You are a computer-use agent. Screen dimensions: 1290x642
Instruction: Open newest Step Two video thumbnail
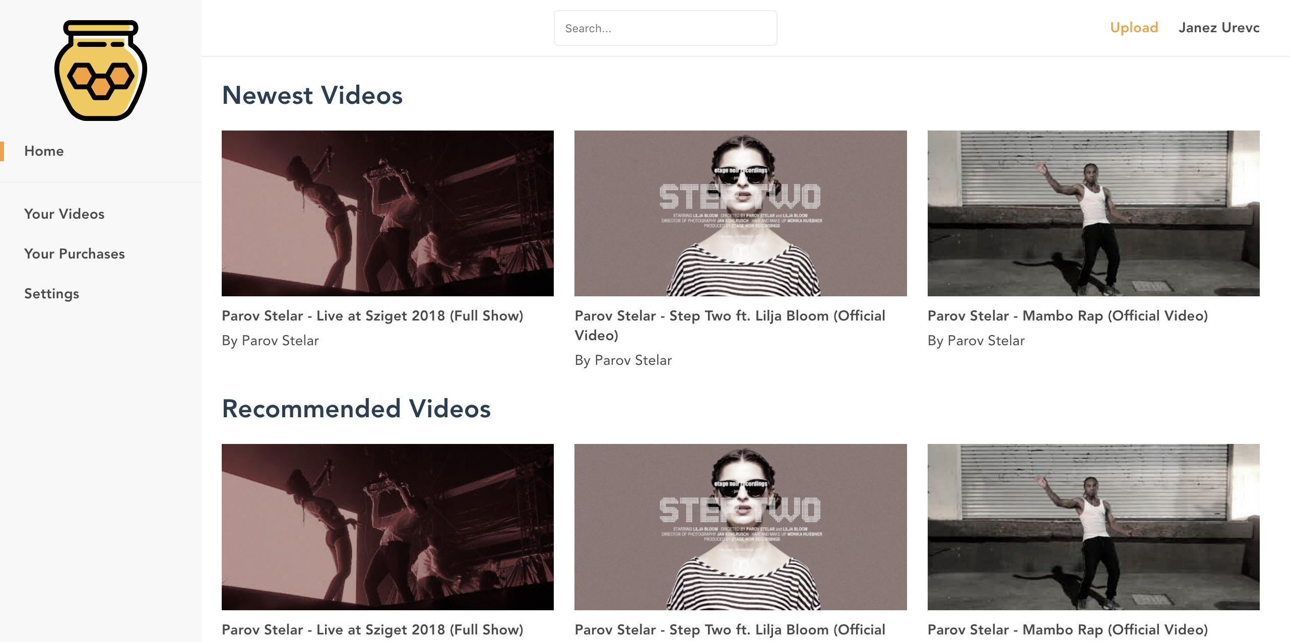[740, 213]
